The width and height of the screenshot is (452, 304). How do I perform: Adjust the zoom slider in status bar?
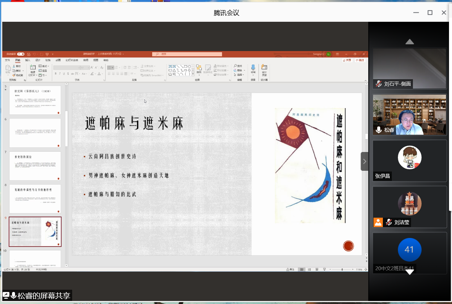342,269
